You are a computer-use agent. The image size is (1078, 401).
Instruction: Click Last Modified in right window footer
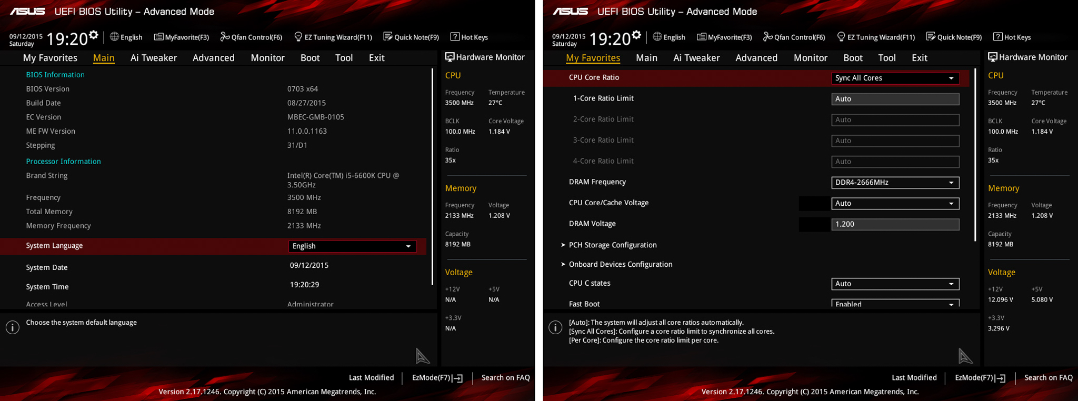[x=914, y=377]
